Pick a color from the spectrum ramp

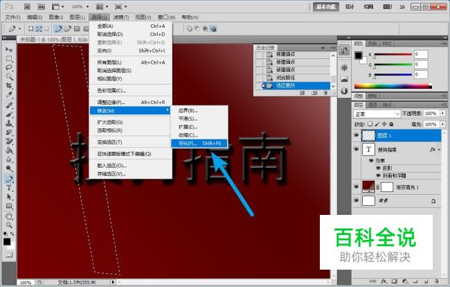click(393, 86)
